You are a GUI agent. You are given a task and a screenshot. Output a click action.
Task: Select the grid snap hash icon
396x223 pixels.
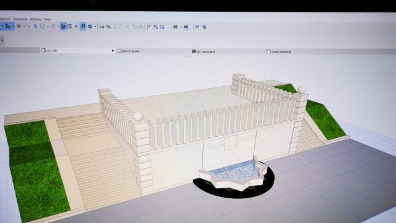tap(19, 26)
